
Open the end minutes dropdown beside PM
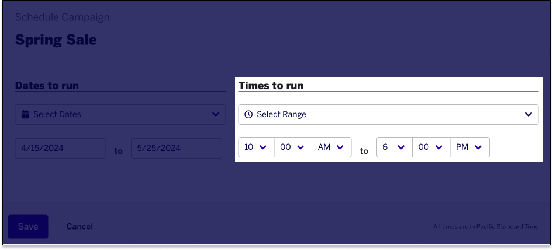pos(431,147)
